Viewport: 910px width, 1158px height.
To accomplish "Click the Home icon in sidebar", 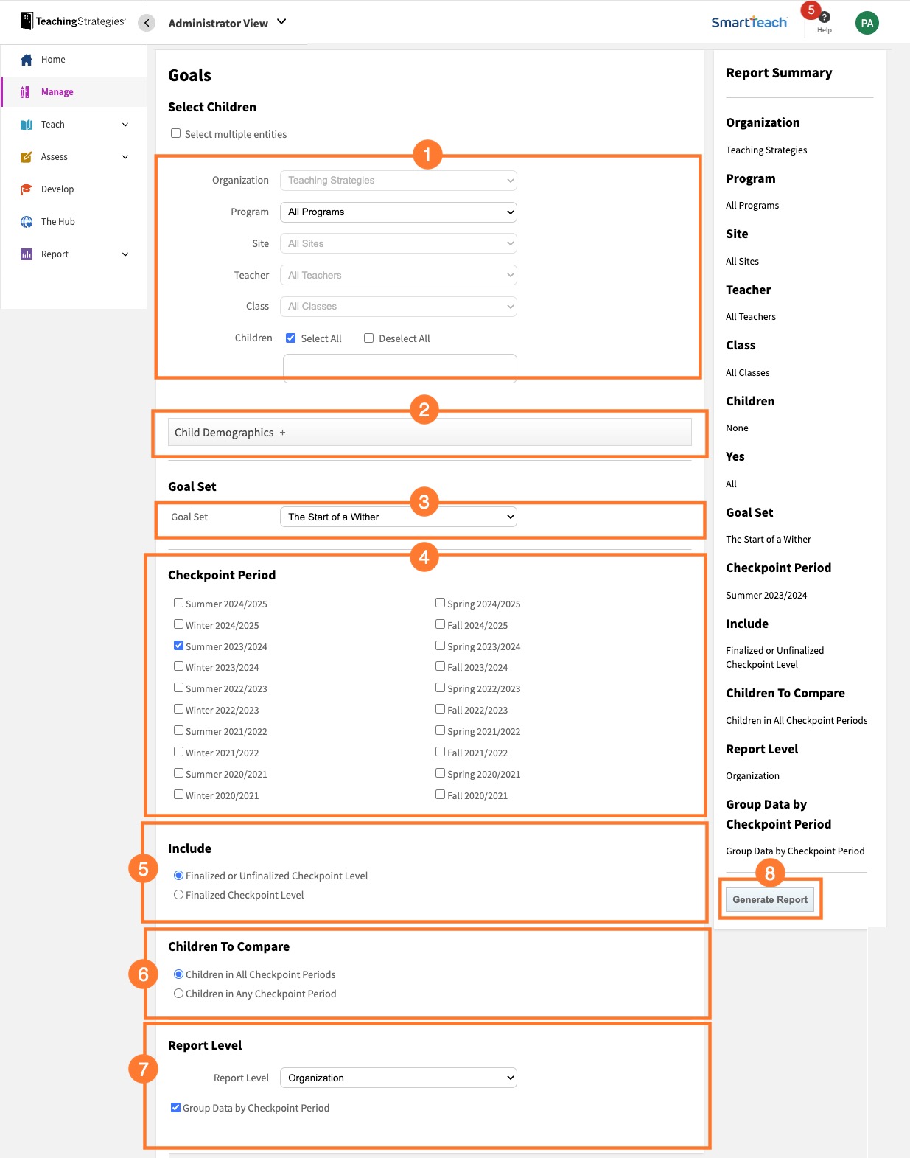I will pos(27,60).
